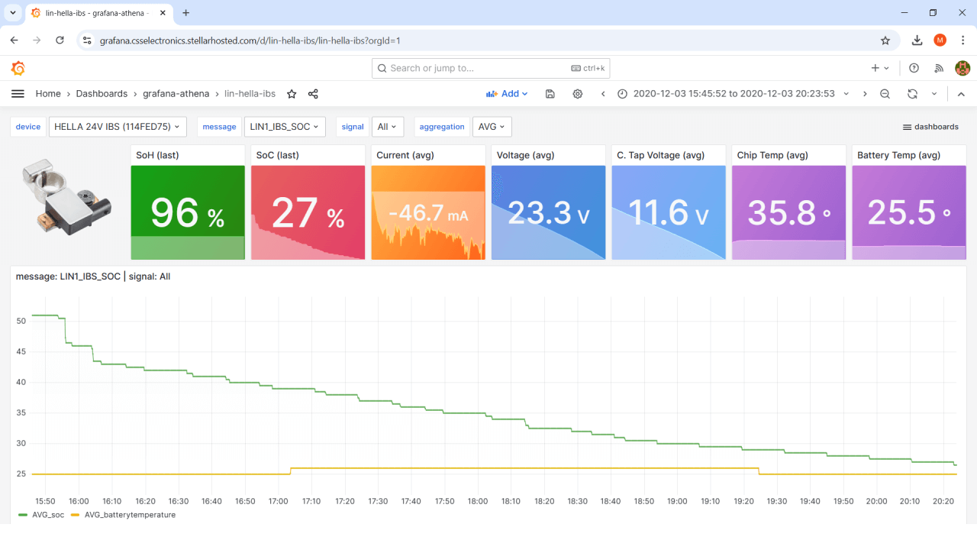Open the SoC (last) panel title

coord(278,155)
